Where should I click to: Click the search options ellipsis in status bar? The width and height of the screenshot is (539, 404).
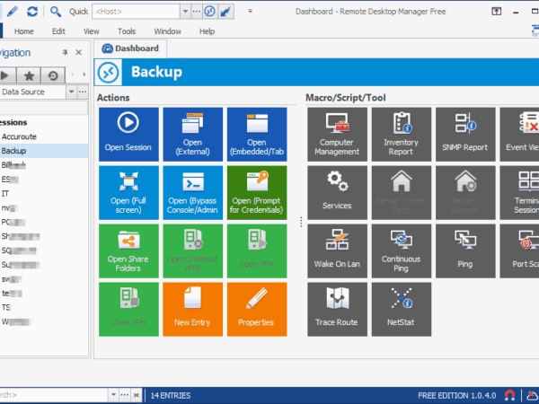coord(125,395)
